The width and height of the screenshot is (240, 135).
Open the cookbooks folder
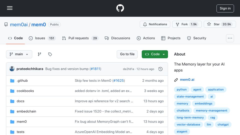pyautogui.click(x=25, y=91)
